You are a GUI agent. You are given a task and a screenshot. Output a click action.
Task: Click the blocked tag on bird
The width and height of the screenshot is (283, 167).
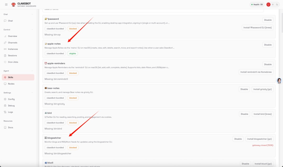pyautogui.click(x=73, y=123)
